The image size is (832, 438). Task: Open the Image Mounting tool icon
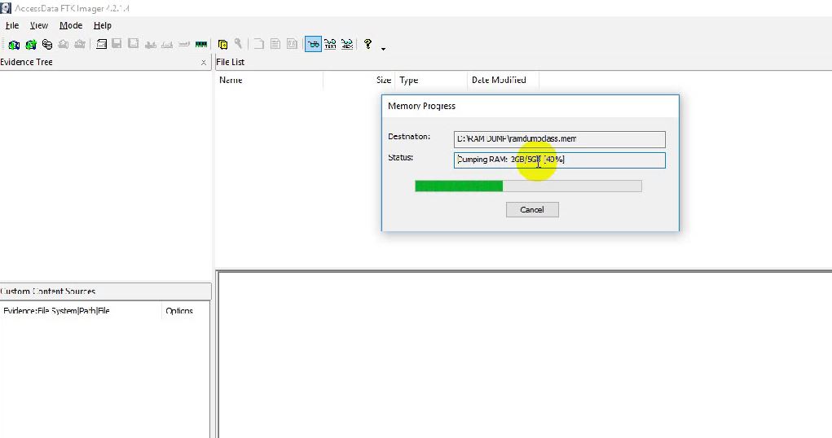click(47, 44)
